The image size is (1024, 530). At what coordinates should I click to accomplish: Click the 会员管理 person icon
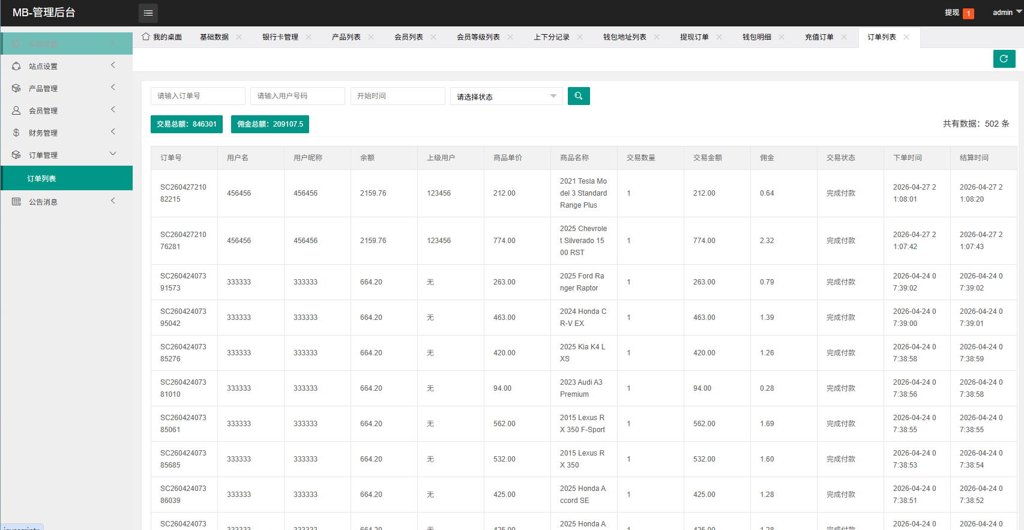pos(16,110)
